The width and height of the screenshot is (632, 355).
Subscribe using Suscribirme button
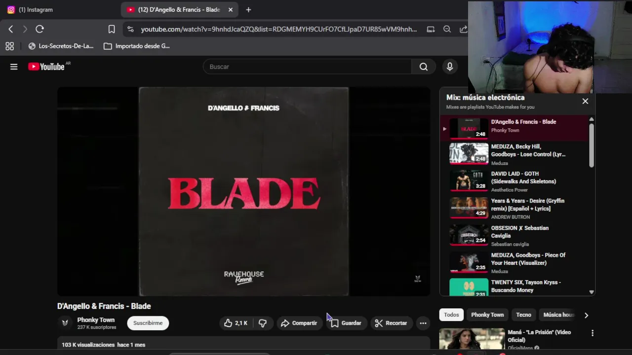pos(148,323)
